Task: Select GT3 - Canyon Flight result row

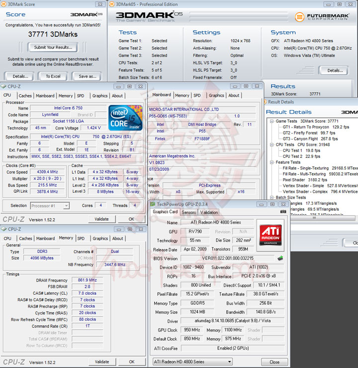Action: point(310,139)
